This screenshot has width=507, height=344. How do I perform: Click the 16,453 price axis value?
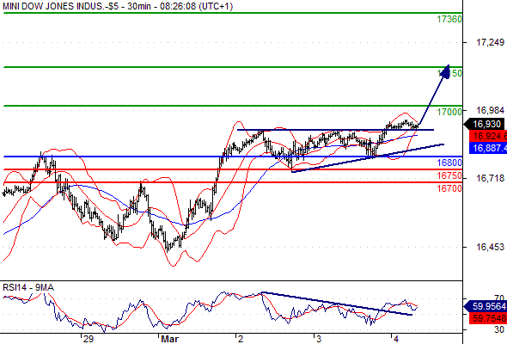490,247
